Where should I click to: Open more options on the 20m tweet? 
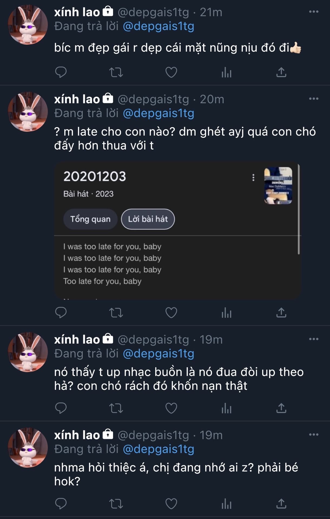[x=313, y=99]
